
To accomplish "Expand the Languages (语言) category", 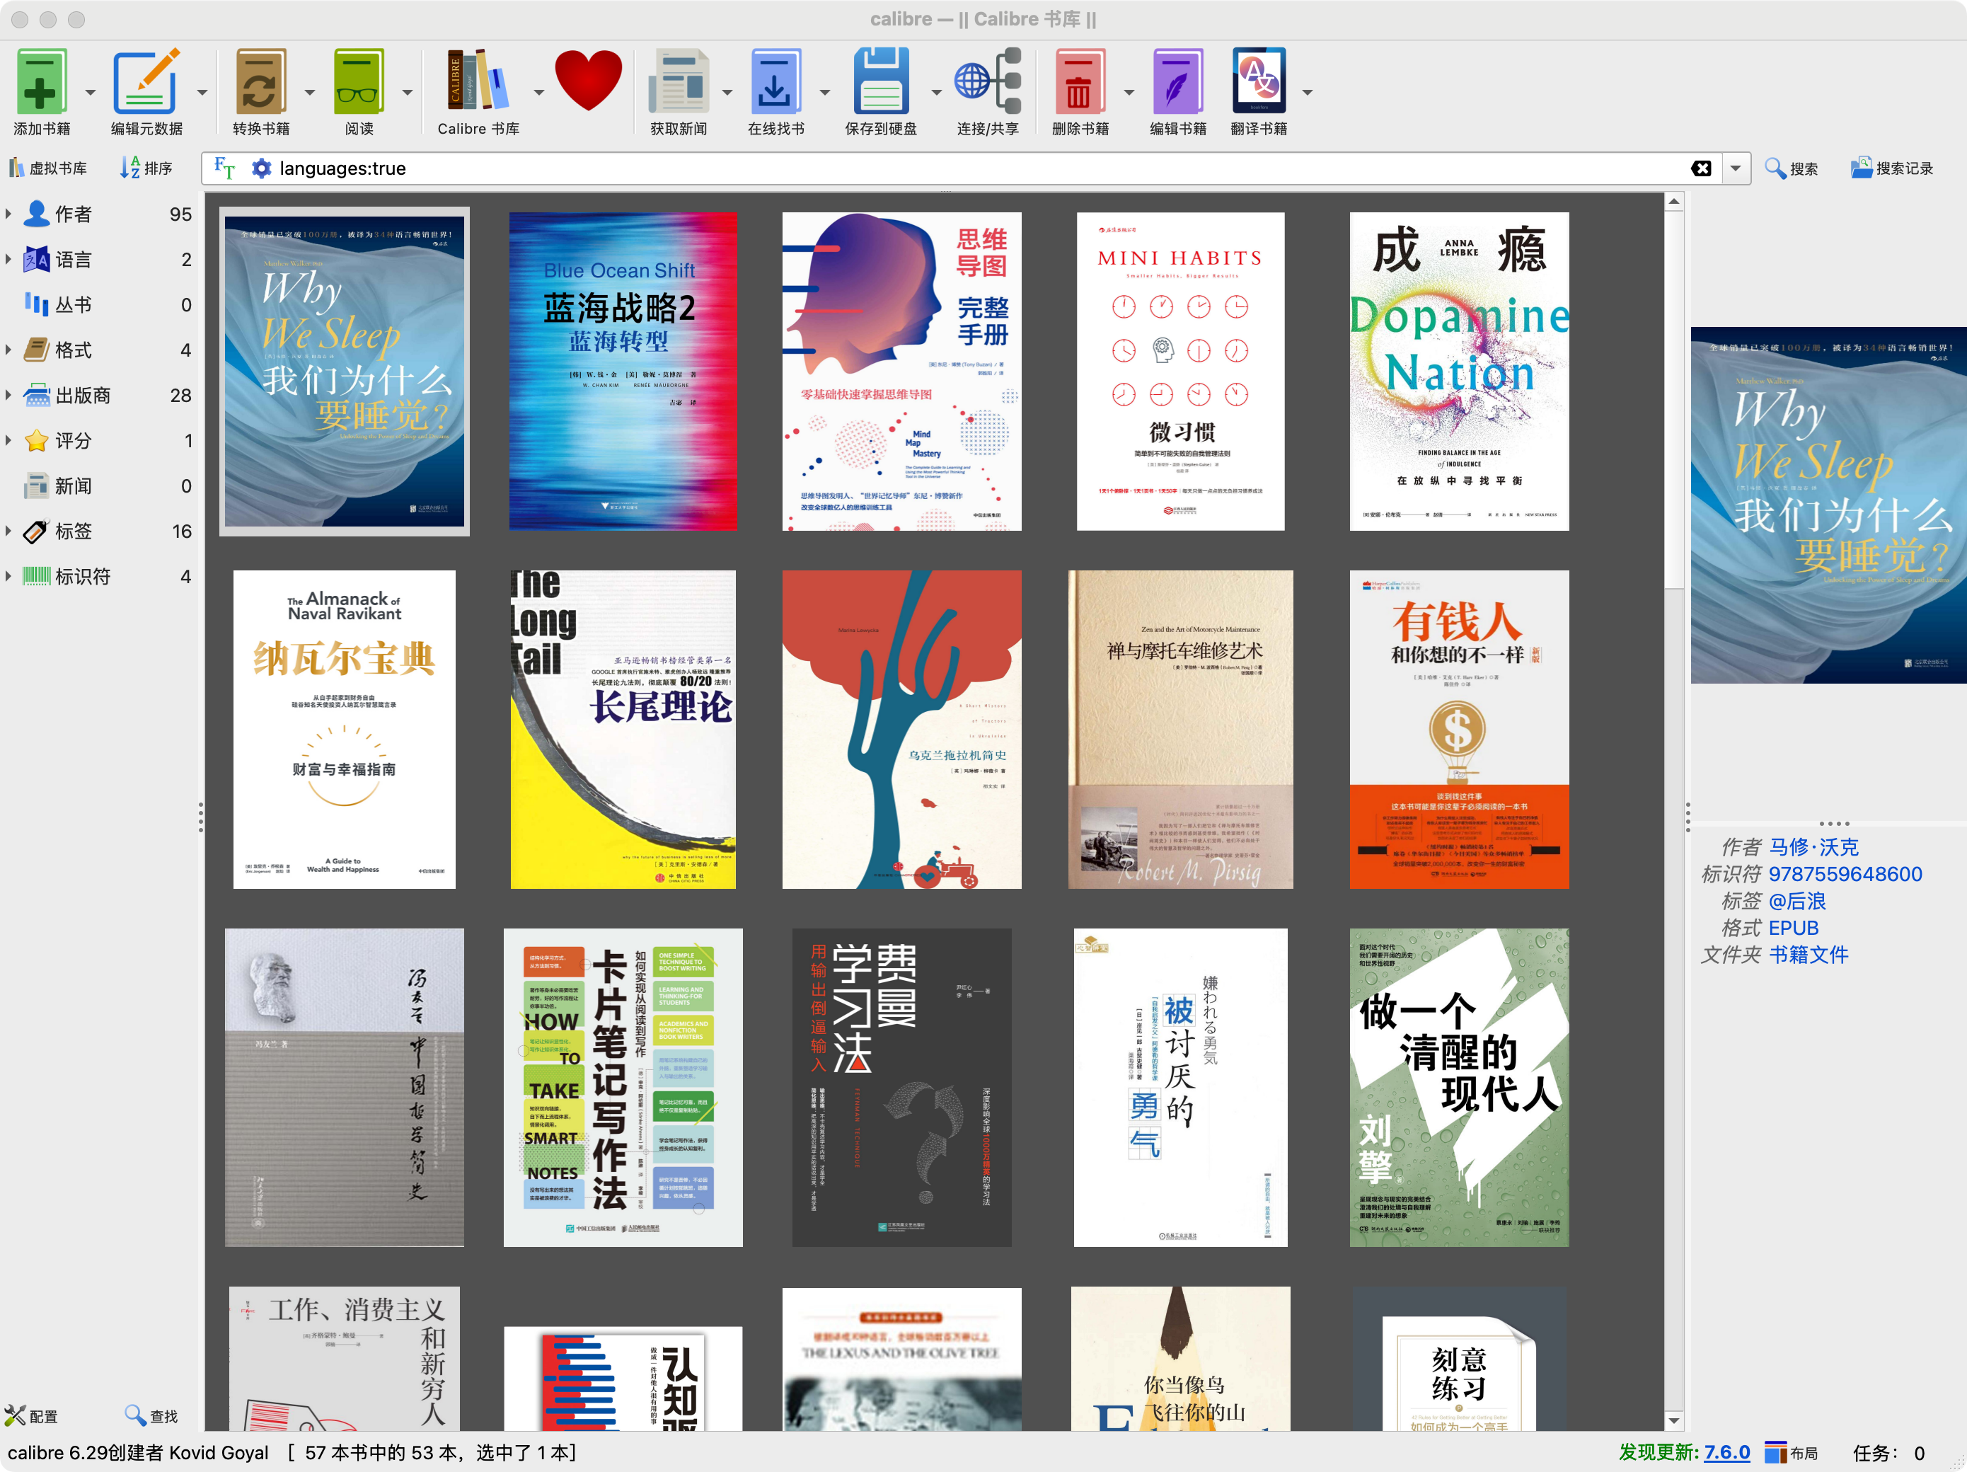I will pos(8,259).
